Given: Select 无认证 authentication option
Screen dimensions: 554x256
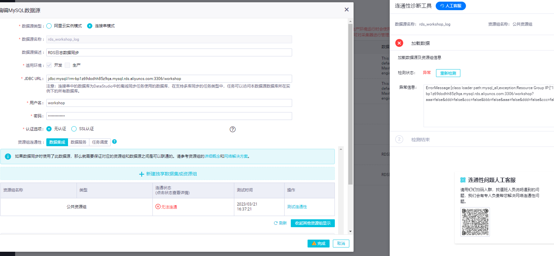Looking at the screenshot, I should [x=49, y=129].
